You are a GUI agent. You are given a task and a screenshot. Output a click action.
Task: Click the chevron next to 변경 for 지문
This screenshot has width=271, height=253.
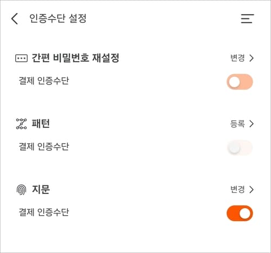tap(251, 190)
